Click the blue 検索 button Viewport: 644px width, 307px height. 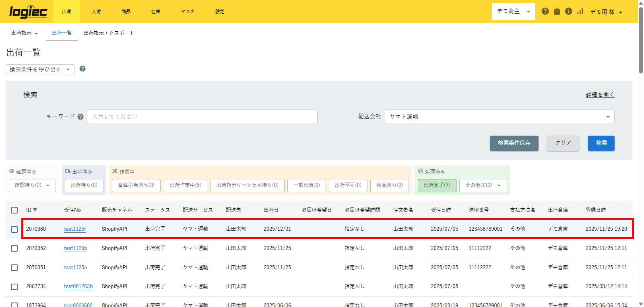tap(601, 143)
